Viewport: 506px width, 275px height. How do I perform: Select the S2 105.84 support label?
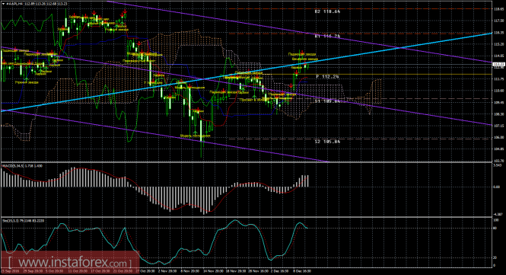click(327, 141)
